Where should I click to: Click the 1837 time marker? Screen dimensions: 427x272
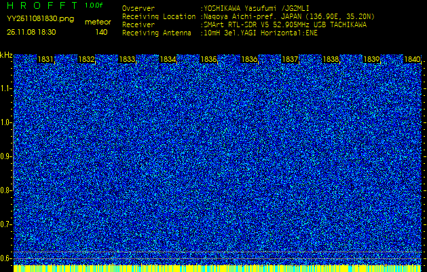pos(290,59)
